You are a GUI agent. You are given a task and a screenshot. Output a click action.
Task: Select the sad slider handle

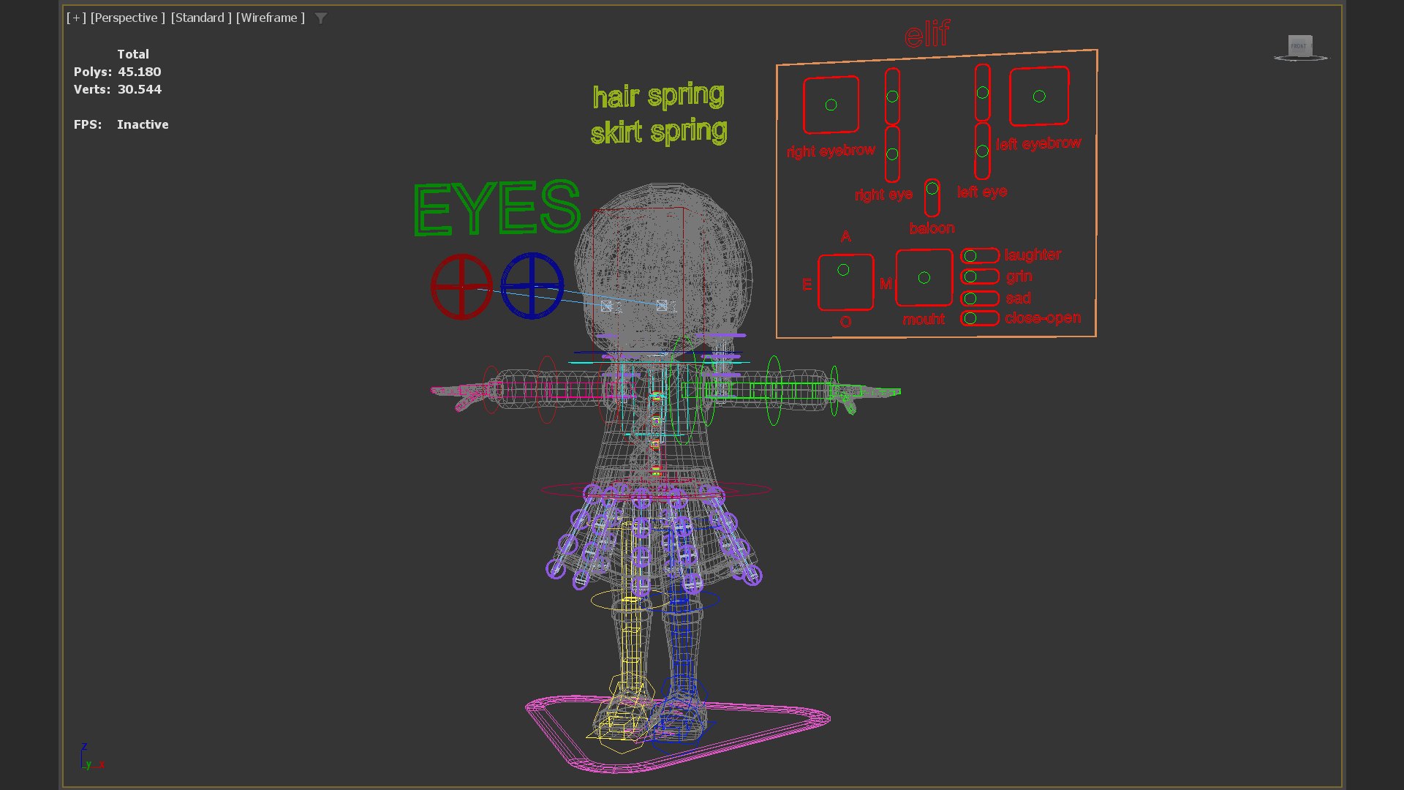click(x=970, y=298)
